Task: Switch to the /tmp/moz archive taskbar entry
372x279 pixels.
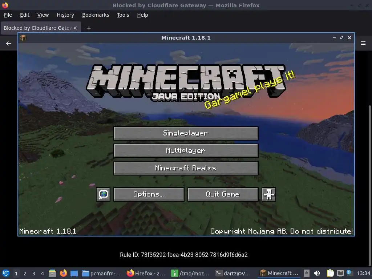Action: click(x=190, y=273)
